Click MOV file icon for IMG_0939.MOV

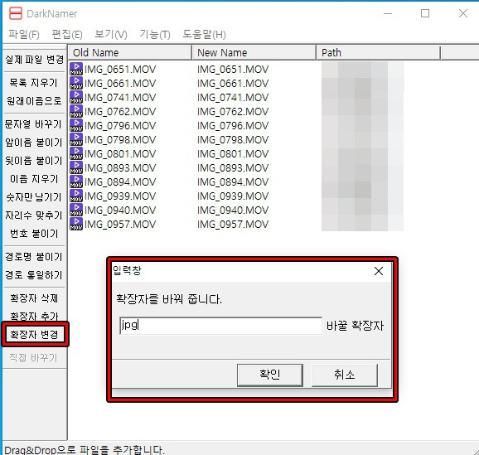tap(76, 196)
